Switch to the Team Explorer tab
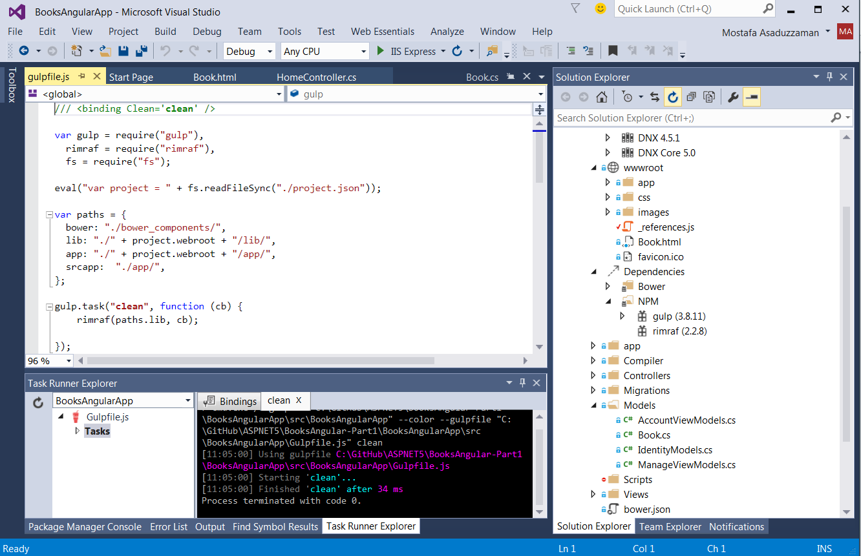The image size is (861, 556). (x=670, y=526)
